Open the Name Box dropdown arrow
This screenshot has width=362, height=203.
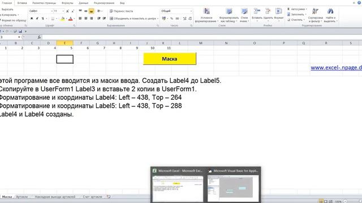(19, 37)
